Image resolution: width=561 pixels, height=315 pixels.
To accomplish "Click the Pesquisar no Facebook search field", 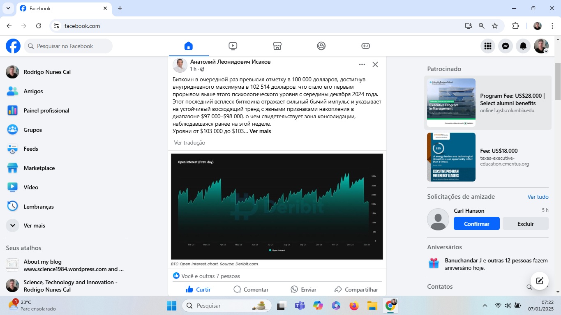I will tap(68, 46).
